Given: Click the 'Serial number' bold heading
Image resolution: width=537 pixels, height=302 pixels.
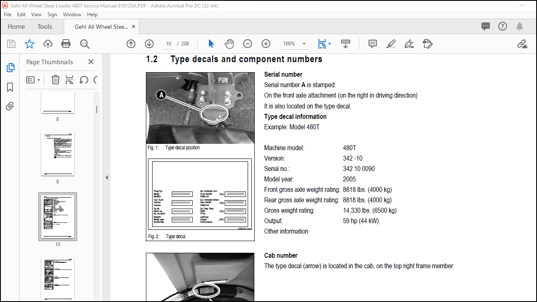Looking at the screenshot, I should coord(283,74).
